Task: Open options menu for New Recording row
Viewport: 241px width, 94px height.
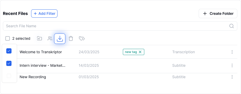Action: (x=232, y=77)
